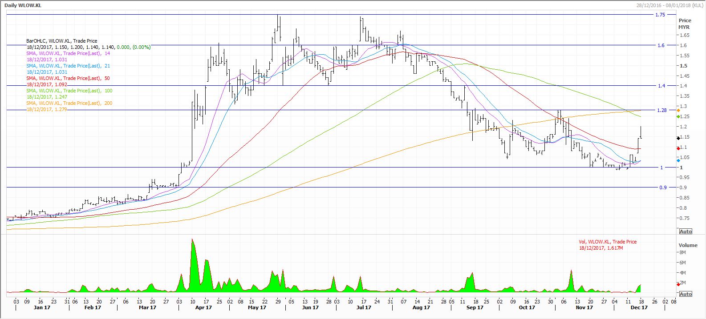Screen dimensions: 706x319
Task: Select the black last-price diamond marker
Action: (x=678, y=139)
